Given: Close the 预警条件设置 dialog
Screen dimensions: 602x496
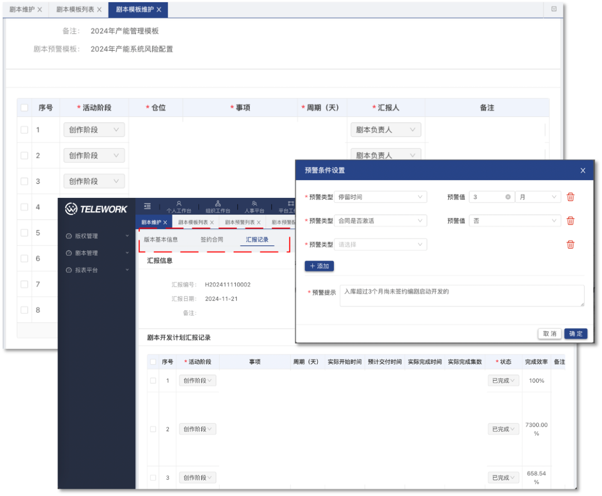Looking at the screenshot, I should pos(583,171).
